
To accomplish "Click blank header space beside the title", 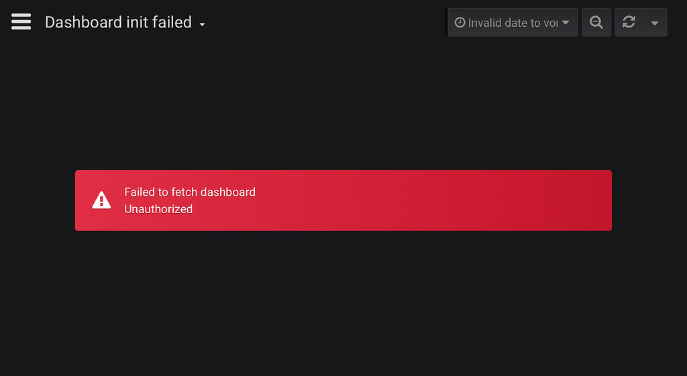I will pyautogui.click(x=324, y=22).
